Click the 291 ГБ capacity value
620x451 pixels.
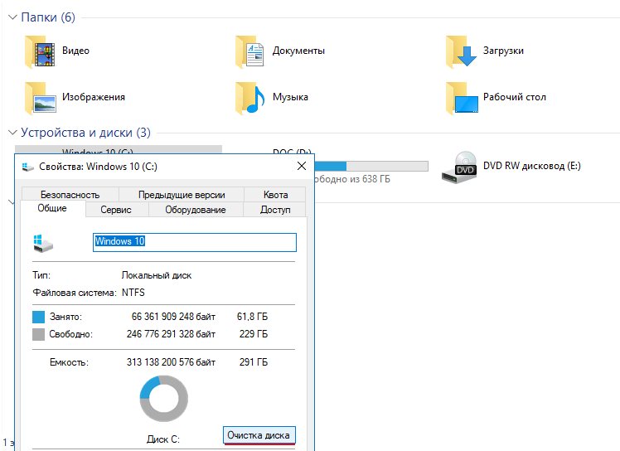[x=254, y=362]
